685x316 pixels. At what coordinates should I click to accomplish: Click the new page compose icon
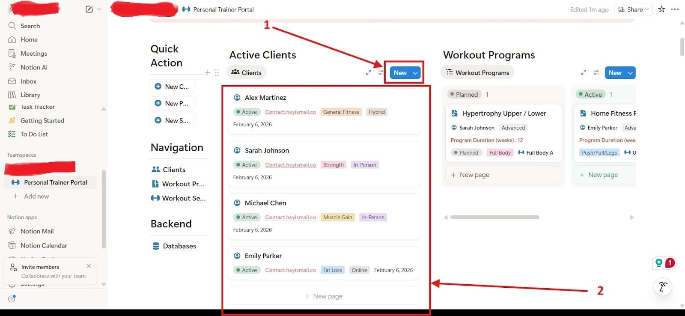[89, 9]
